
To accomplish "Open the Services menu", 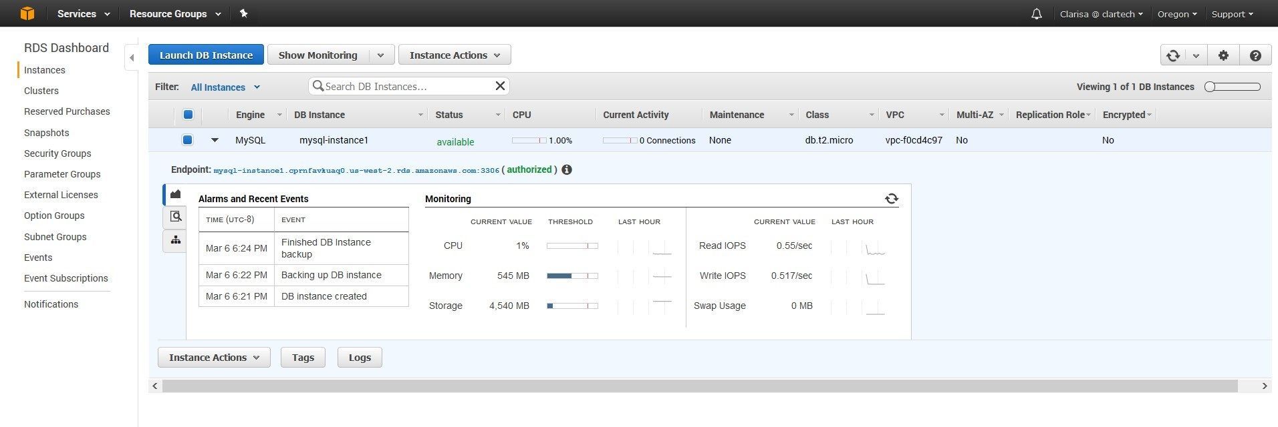I will coord(83,13).
